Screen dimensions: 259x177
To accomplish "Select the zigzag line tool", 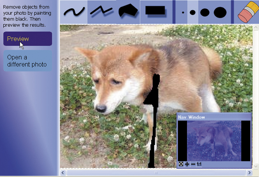I will click(x=101, y=12).
